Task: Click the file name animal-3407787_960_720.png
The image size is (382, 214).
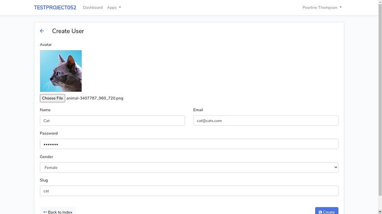Action: pyautogui.click(x=95, y=98)
